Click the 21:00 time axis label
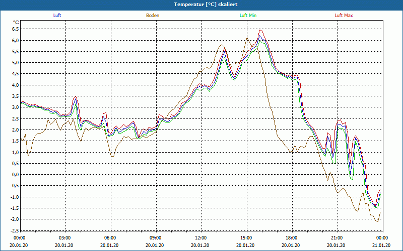The height and width of the screenshot is (251, 403). point(337,238)
